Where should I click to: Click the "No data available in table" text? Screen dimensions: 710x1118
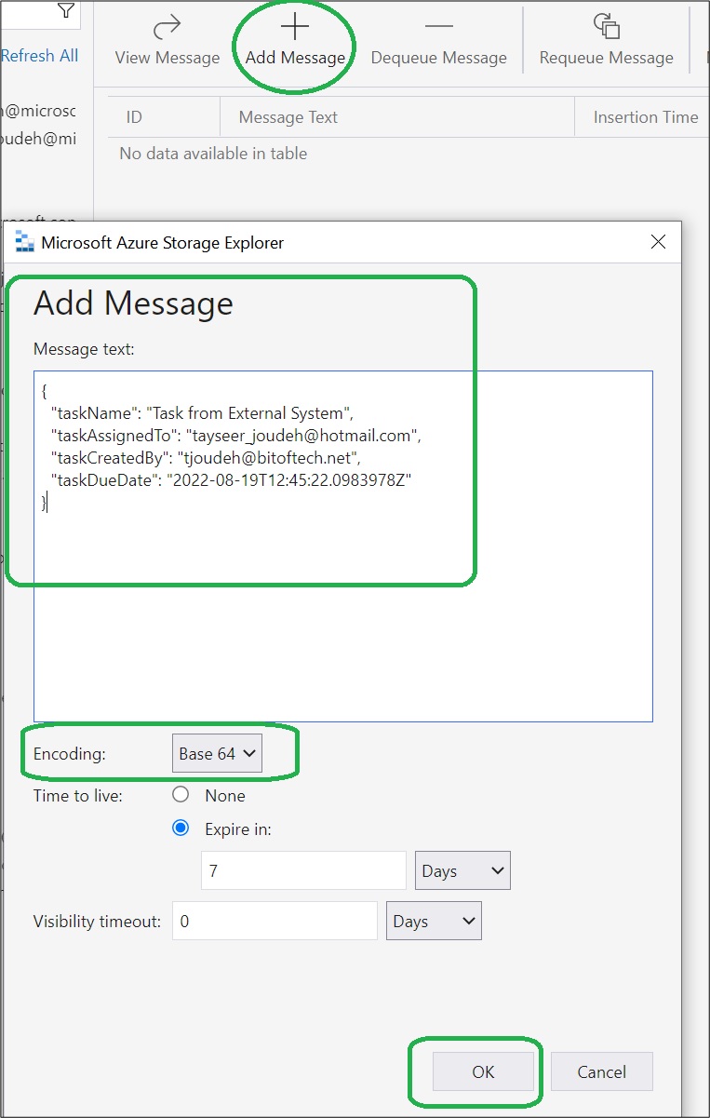[x=213, y=154]
